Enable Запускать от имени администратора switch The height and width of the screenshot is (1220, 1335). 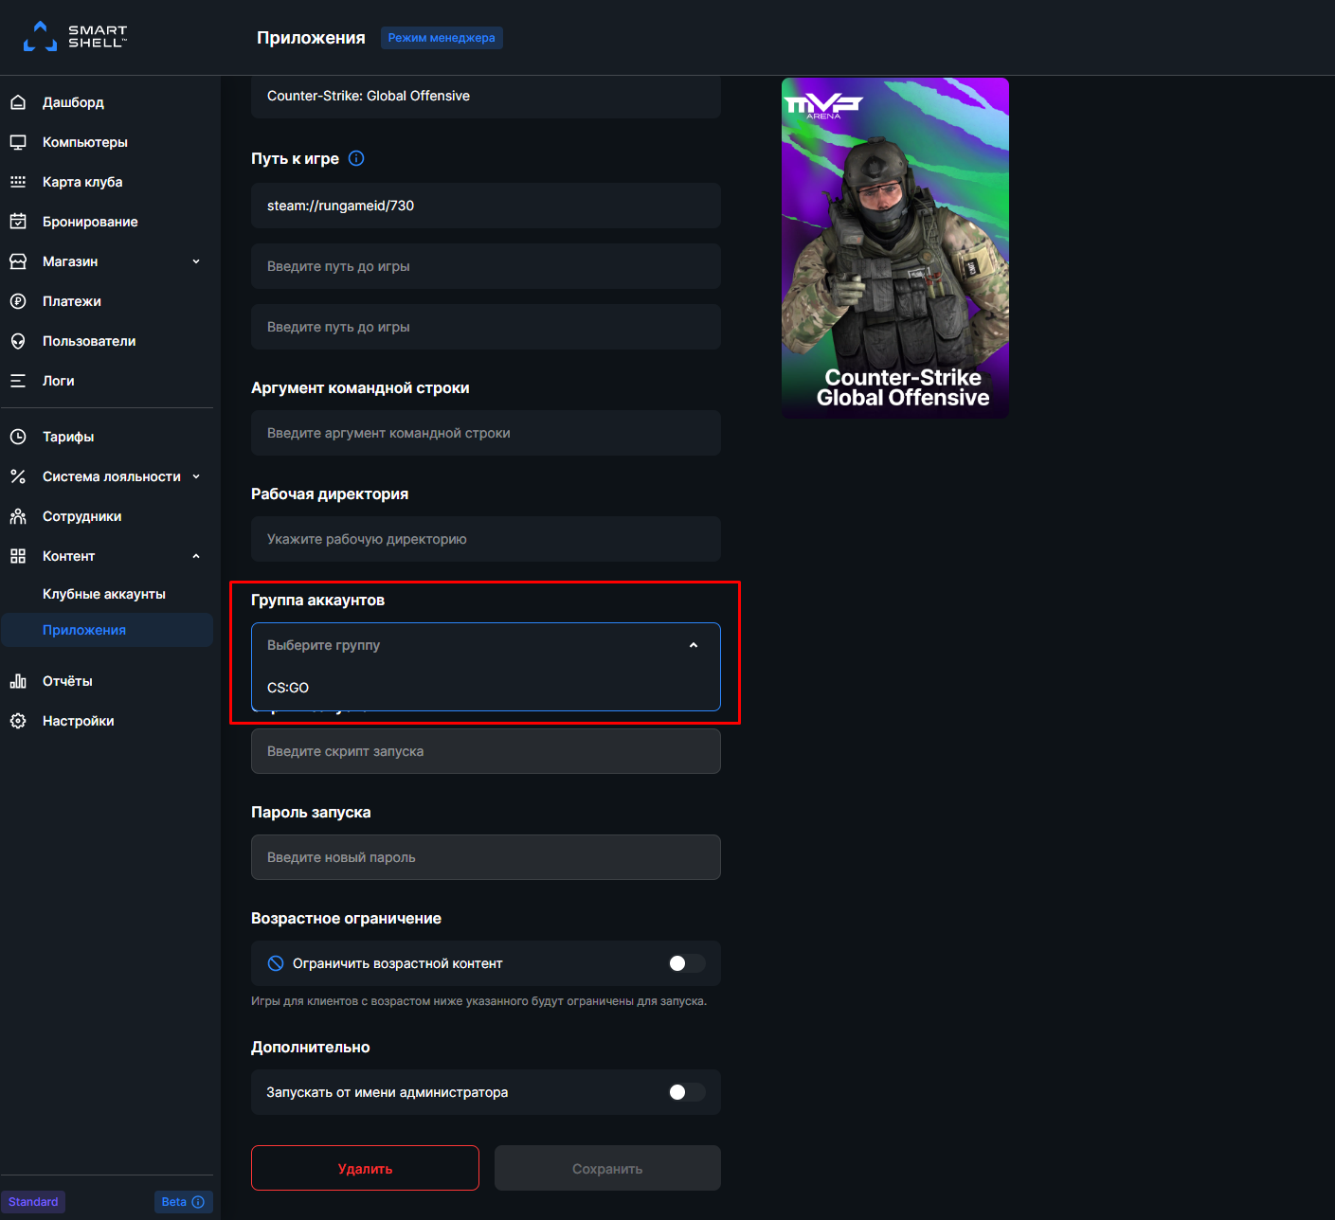point(687,1092)
